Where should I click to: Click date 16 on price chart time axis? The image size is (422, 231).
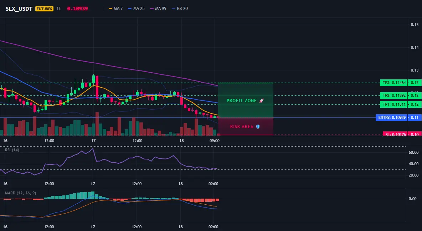point(5,141)
